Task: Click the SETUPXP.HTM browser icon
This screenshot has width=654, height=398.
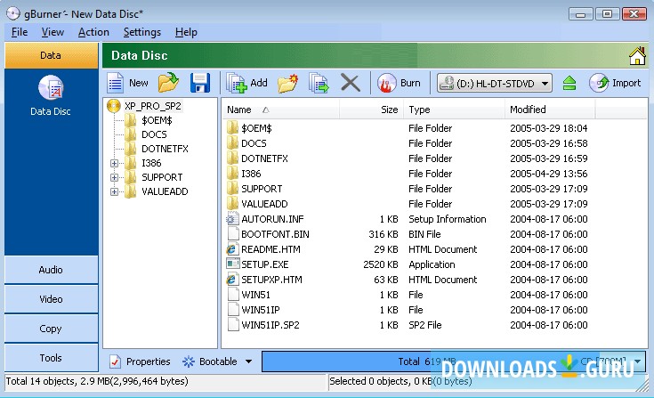Action: [232, 280]
